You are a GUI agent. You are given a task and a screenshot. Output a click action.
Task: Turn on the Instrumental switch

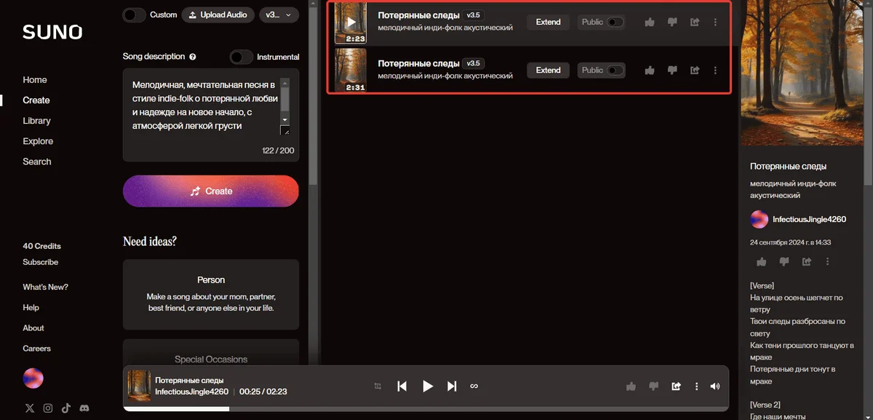242,57
